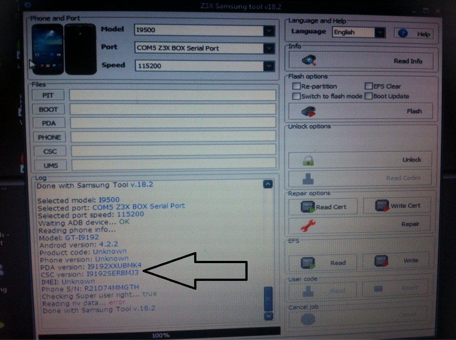Click the PDA file path field
This screenshot has height=340, width=456.
[x=173, y=122]
